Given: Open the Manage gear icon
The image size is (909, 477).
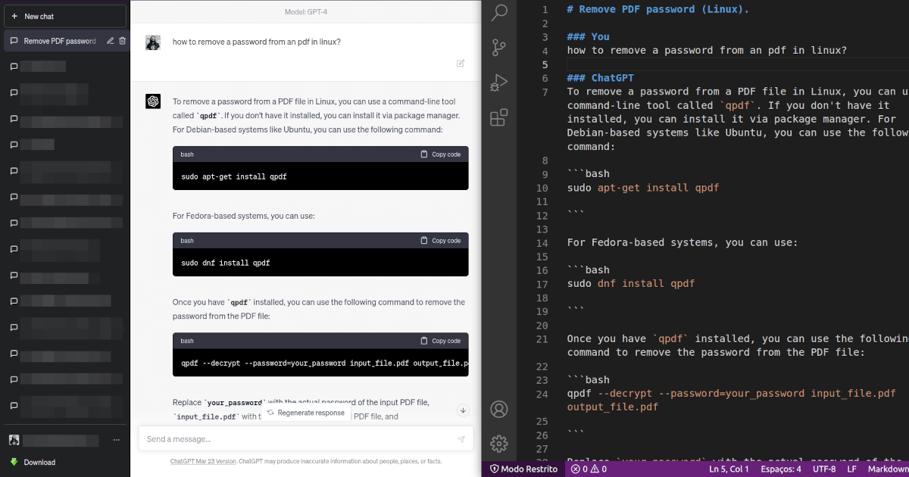Looking at the screenshot, I should (499, 444).
